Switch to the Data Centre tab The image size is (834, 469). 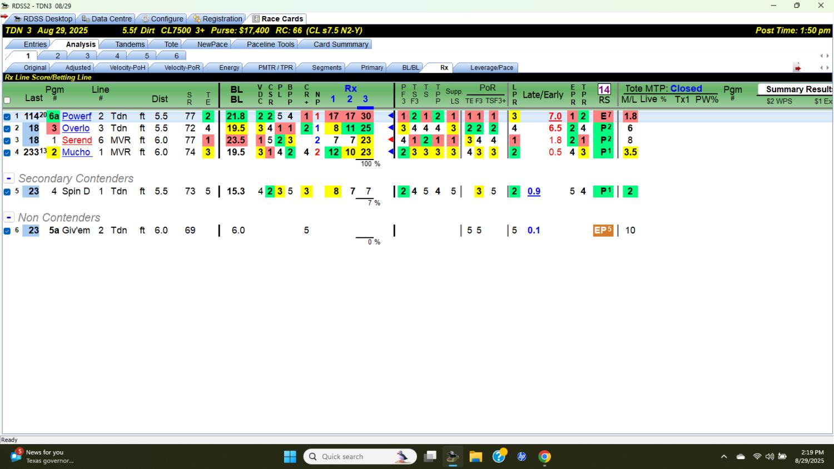pyautogui.click(x=106, y=19)
